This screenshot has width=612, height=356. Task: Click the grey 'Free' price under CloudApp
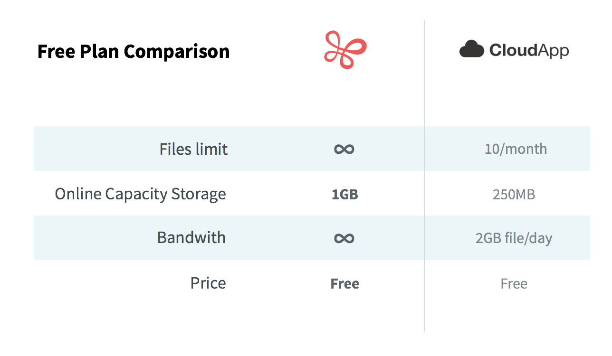coord(514,284)
